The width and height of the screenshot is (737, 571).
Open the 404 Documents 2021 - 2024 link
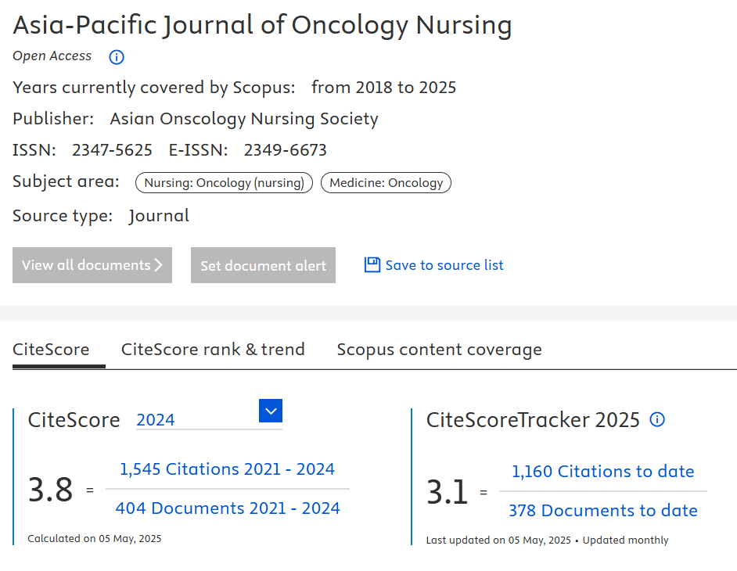point(228,508)
